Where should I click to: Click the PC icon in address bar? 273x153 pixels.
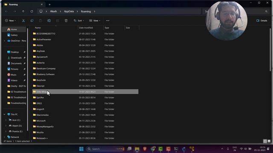41,11
